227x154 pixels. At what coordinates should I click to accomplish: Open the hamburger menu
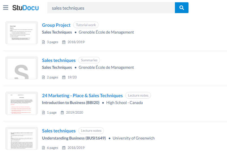click(x=6, y=8)
